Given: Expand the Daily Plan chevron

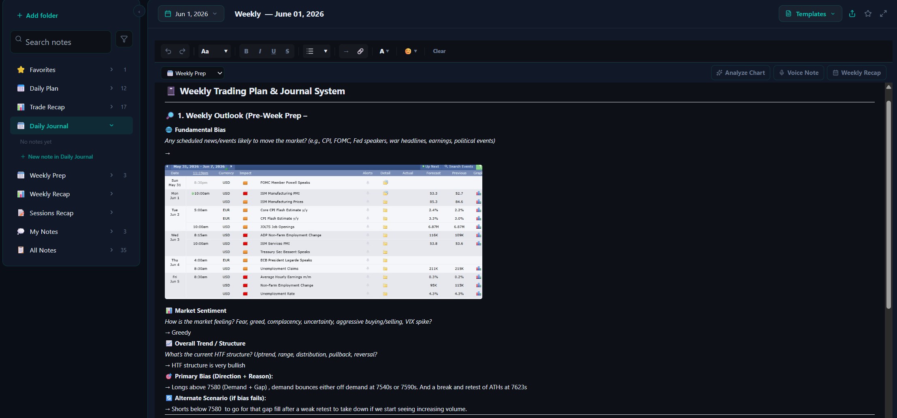Looking at the screenshot, I should (x=111, y=88).
